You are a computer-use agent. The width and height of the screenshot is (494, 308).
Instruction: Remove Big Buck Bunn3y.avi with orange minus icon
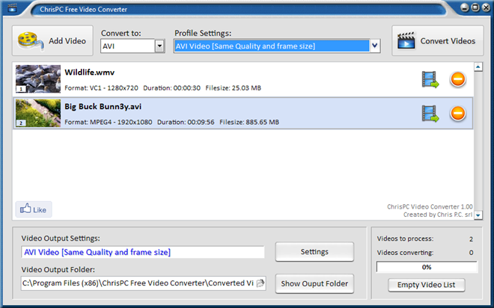coord(458,114)
